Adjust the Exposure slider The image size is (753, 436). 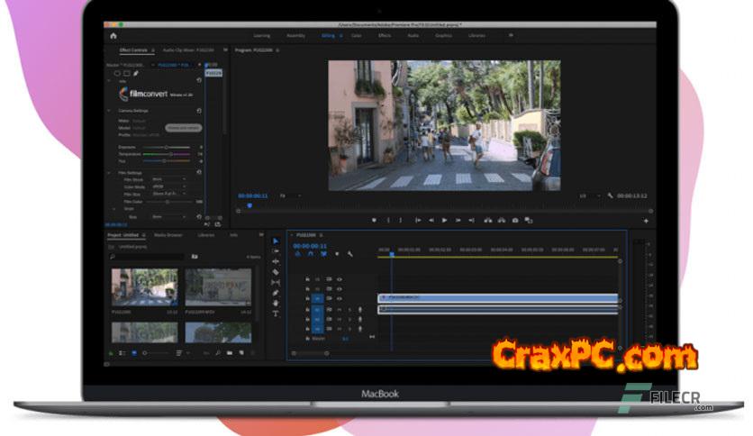(x=165, y=147)
